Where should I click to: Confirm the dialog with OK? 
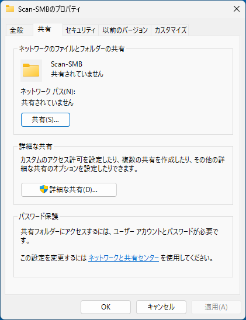coord(106,307)
